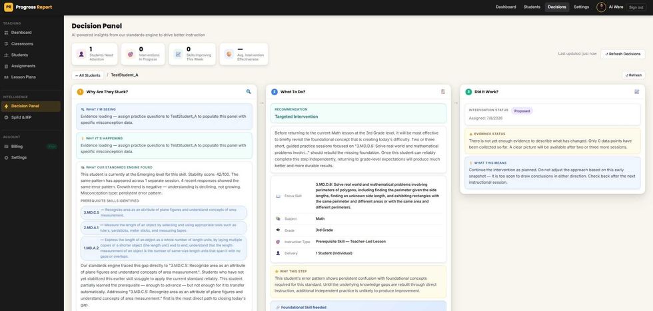Open Settings in the top navigation
653x311 pixels.
click(581, 7)
